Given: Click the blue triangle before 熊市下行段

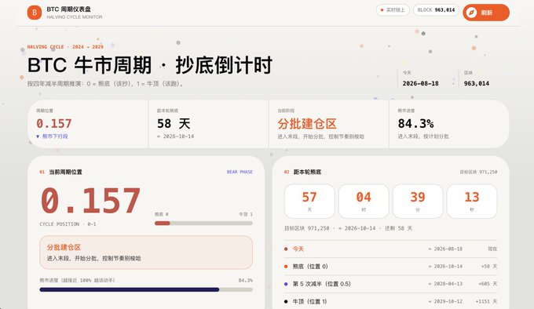Looking at the screenshot, I should click(38, 136).
